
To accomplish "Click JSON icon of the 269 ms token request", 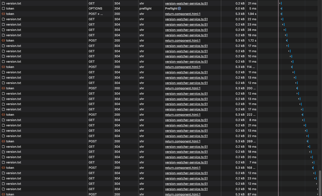I will pos(3,141).
